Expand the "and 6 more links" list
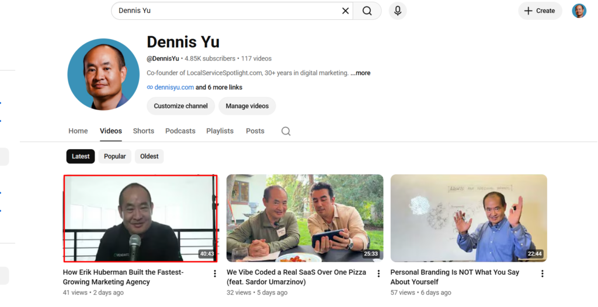Screen dimensions: 598x307 [x=219, y=87]
